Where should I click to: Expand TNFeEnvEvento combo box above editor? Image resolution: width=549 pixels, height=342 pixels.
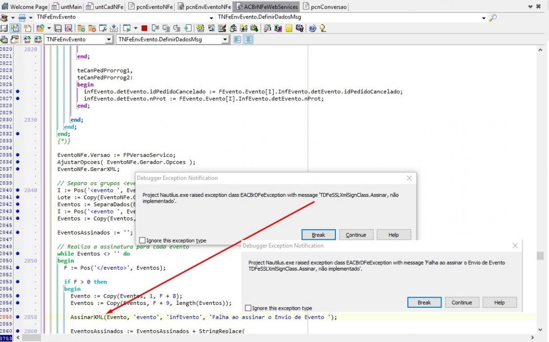(x=109, y=40)
